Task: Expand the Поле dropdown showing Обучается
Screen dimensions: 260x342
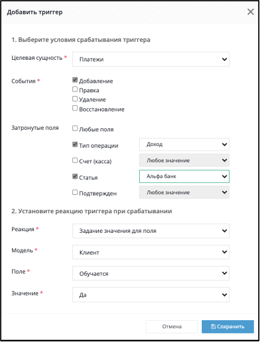Action: pyautogui.click(x=151, y=273)
